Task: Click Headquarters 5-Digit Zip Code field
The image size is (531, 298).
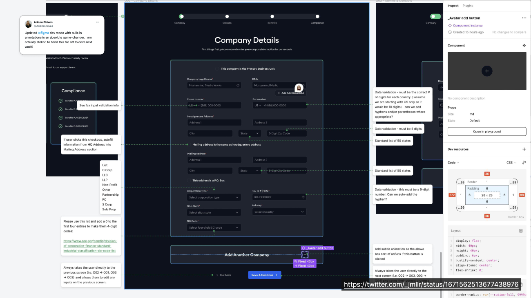Action: point(286,133)
